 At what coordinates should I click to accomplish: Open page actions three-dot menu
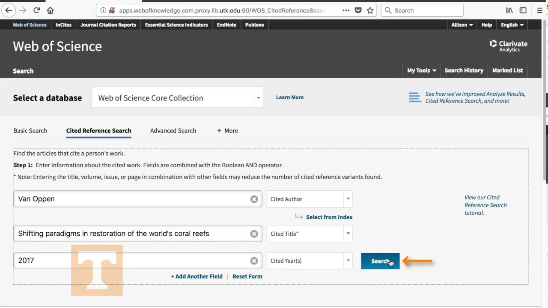(346, 10)
